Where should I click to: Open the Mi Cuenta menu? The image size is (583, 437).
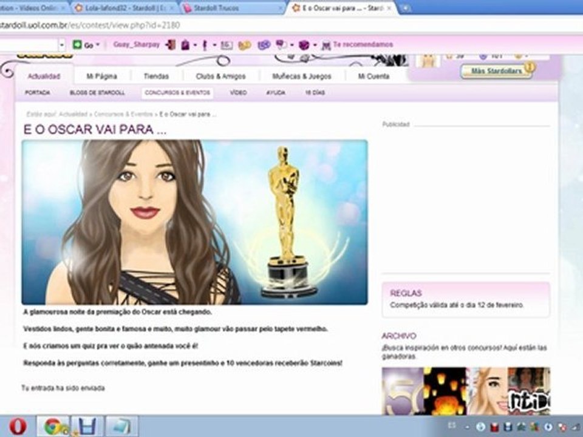373,76
